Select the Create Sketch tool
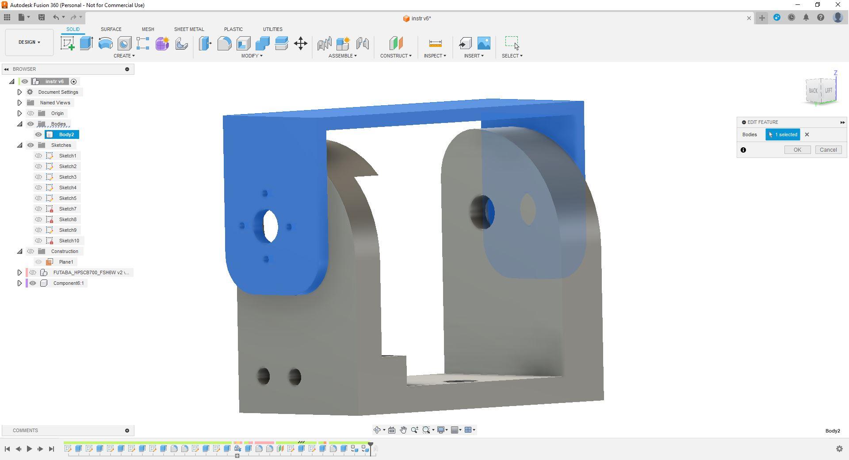Image resolution: width=849 pixels, height=460 pixels. click(x=68, y=43)
